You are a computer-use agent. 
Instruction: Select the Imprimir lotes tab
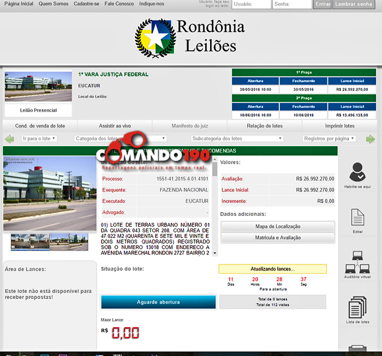point(339,126)
